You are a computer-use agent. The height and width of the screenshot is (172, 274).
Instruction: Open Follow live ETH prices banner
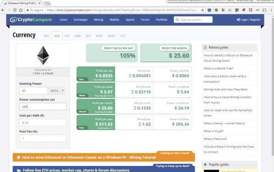104,169
